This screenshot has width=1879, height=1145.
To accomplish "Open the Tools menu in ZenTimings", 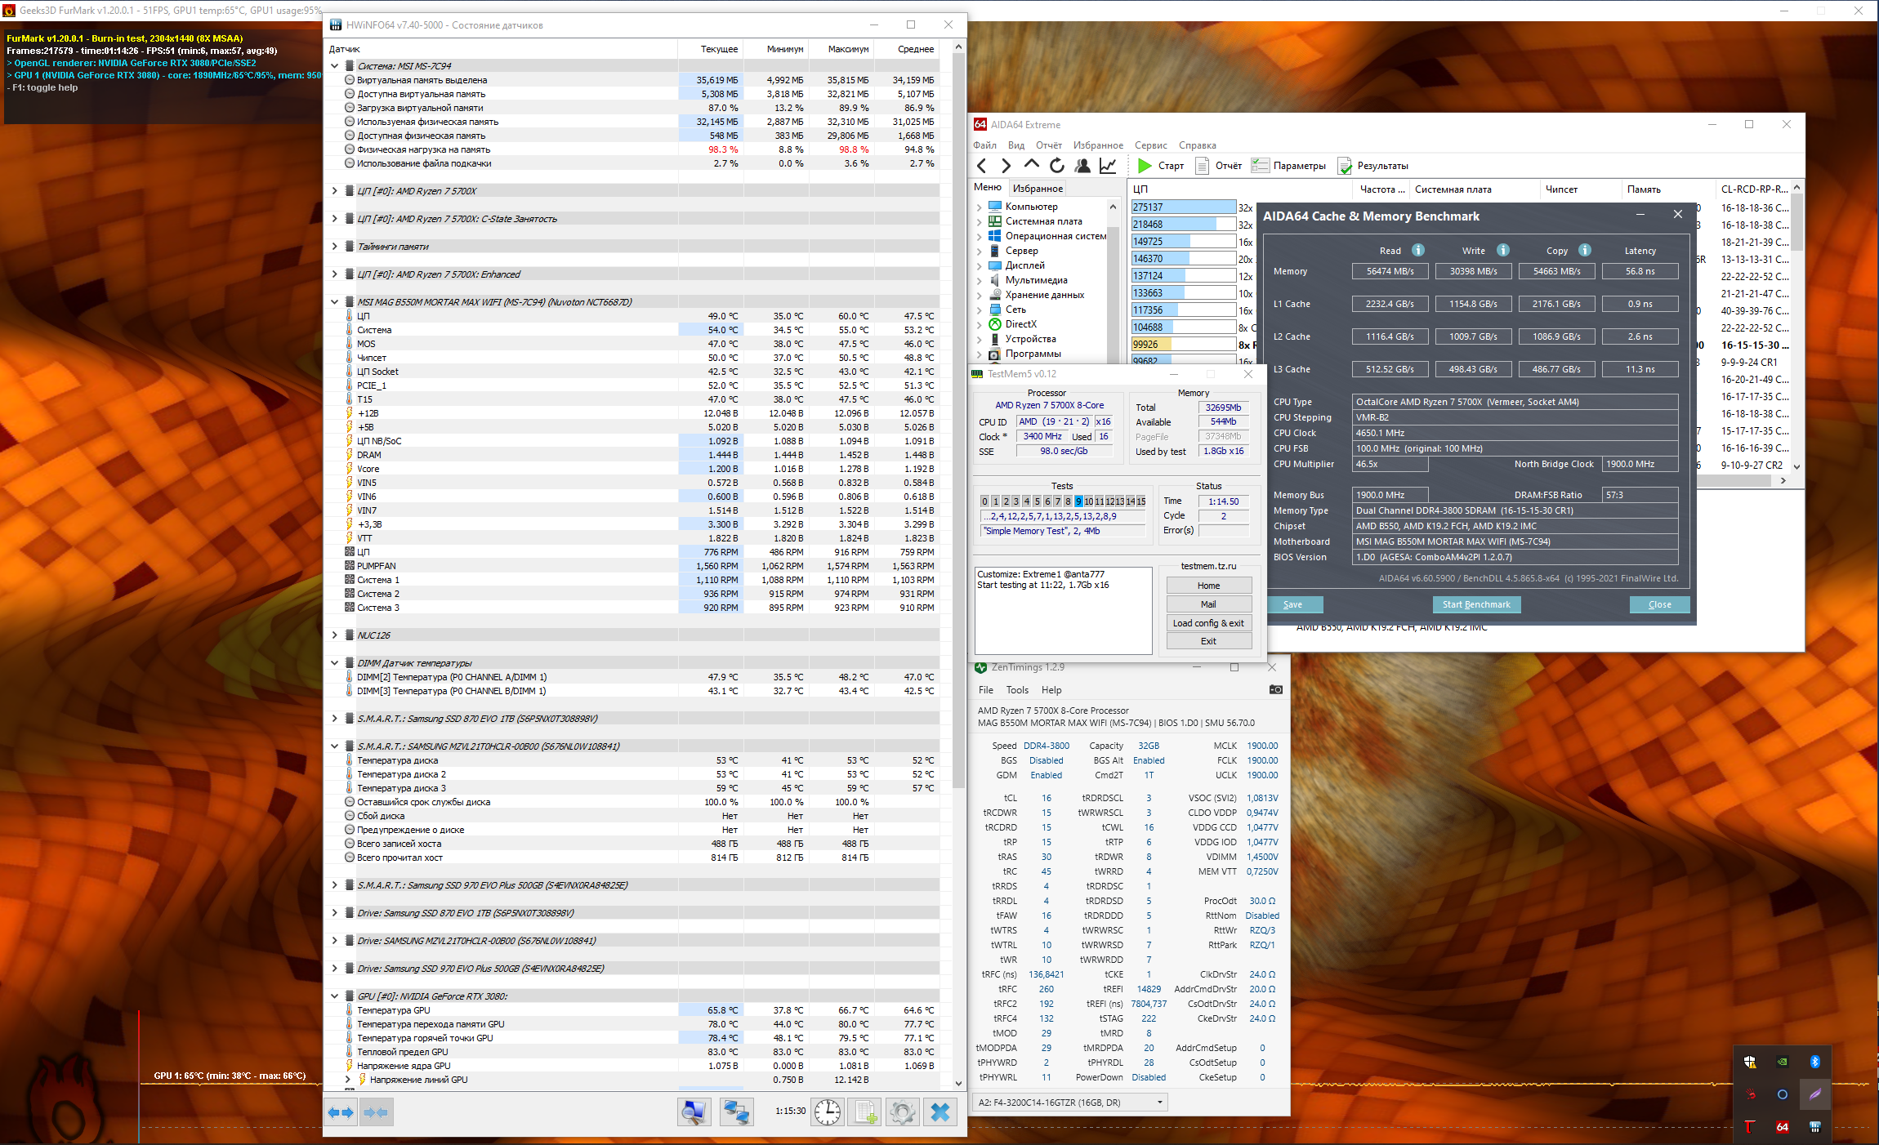I will 1017,690.
